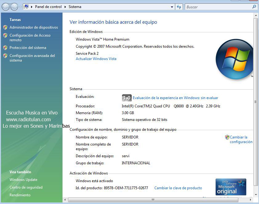Viewport: 259px width, 204px height.
Task: Click the 1.0 evaluation rating icon
Action: 127,98
